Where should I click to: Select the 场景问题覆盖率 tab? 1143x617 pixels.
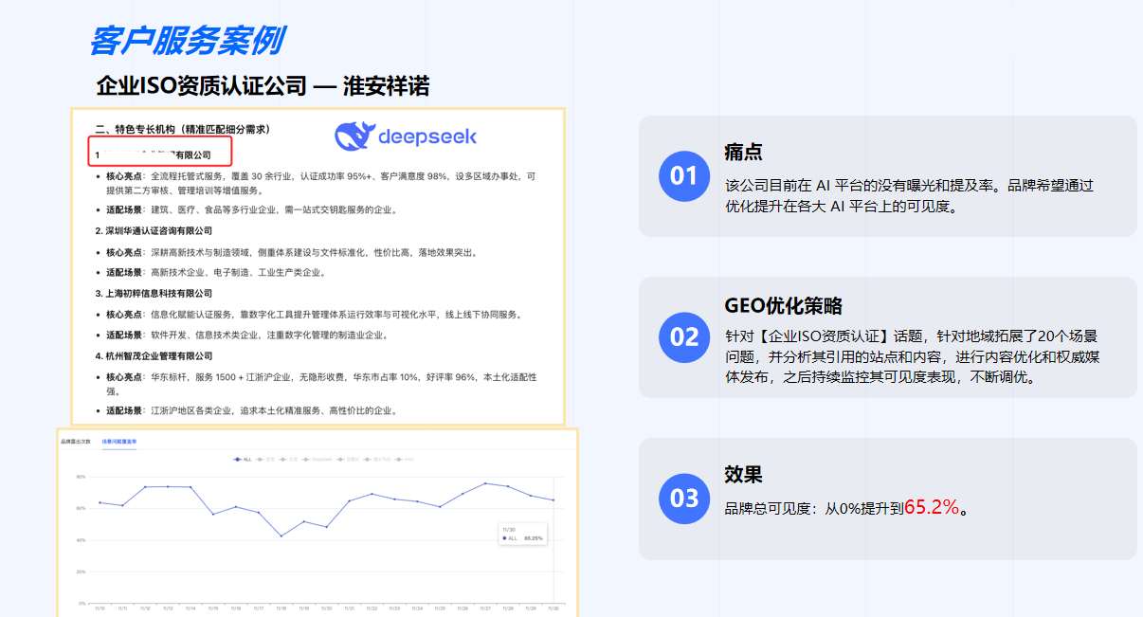tap(119, 442)
